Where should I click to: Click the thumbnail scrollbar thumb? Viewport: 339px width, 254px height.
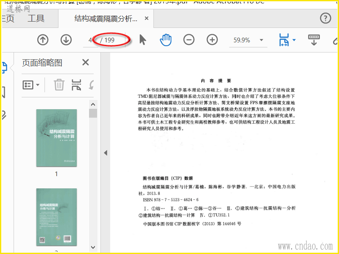tap(93, 113)
